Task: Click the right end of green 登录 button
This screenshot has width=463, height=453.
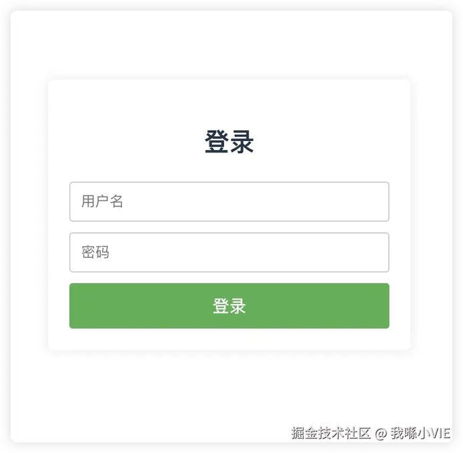Action: coord(374,306)
